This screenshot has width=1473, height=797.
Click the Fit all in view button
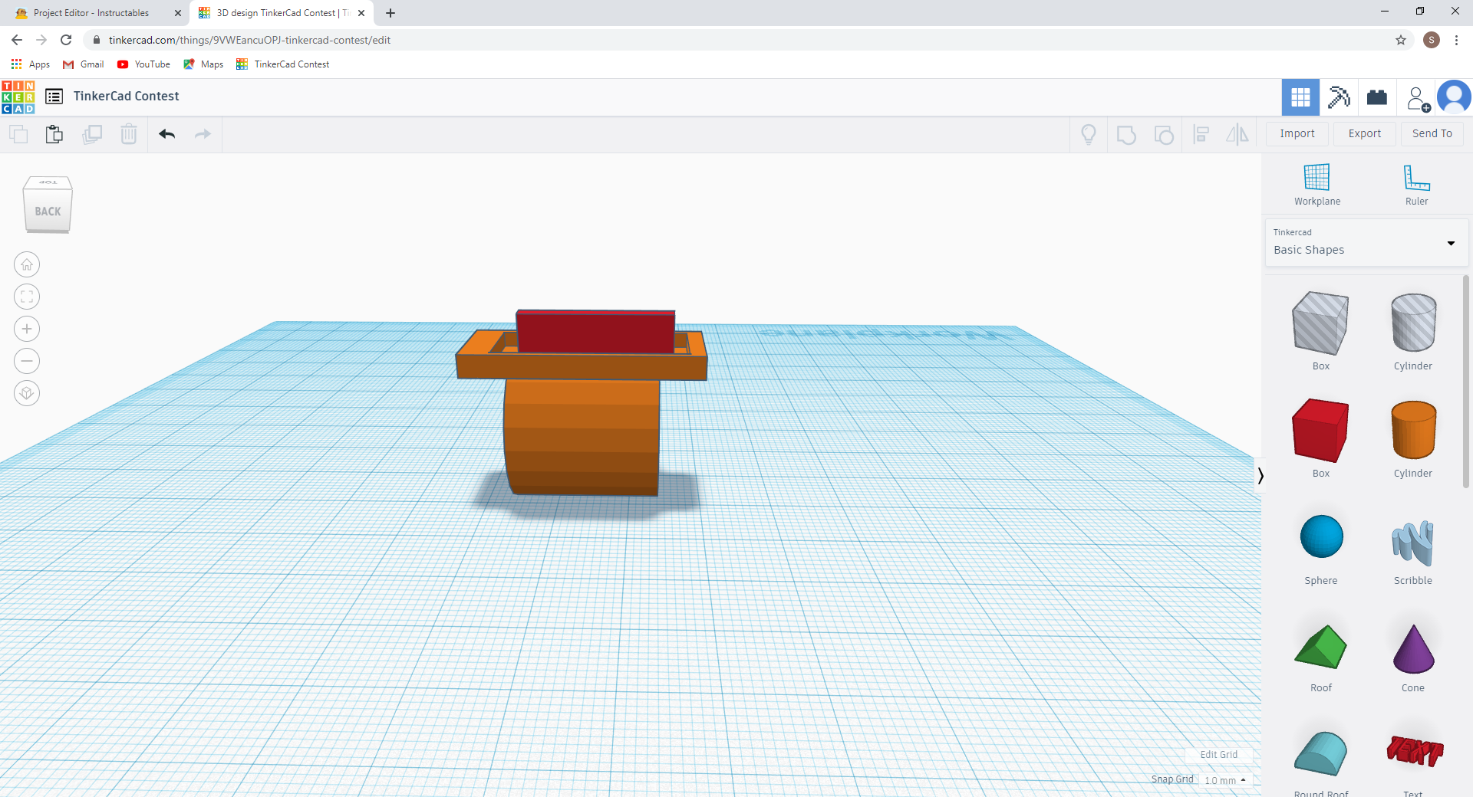(x=27, y=297)
